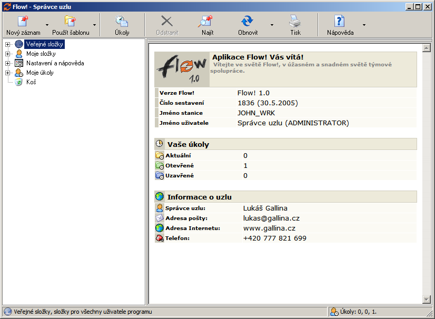Refresh using the Obnovit icon
The height and width of the screenshot is (319, 435).
click(x=247, y=22)
